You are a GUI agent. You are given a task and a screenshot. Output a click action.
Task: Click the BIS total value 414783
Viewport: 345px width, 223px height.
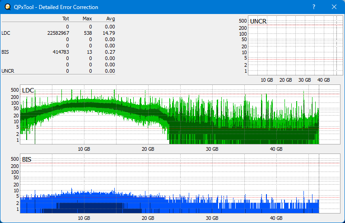point(61,52)
